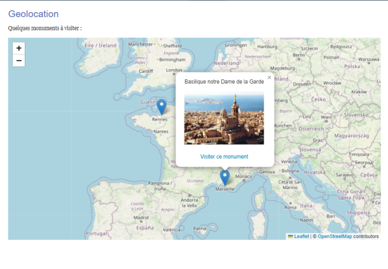
Task: Click the Monaco label on map
Action: tap(244, 176)
